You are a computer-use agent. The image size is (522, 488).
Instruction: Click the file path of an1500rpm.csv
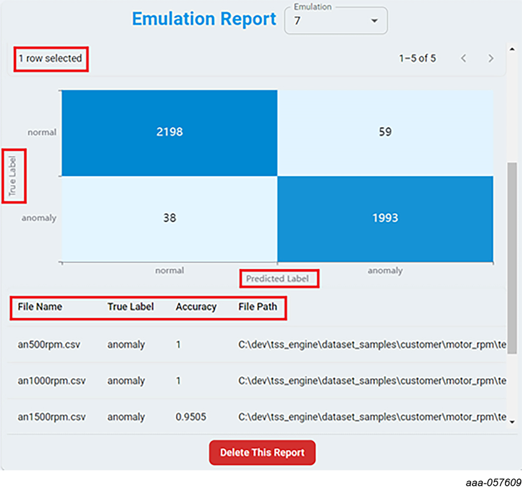click(x=372, y=416)
